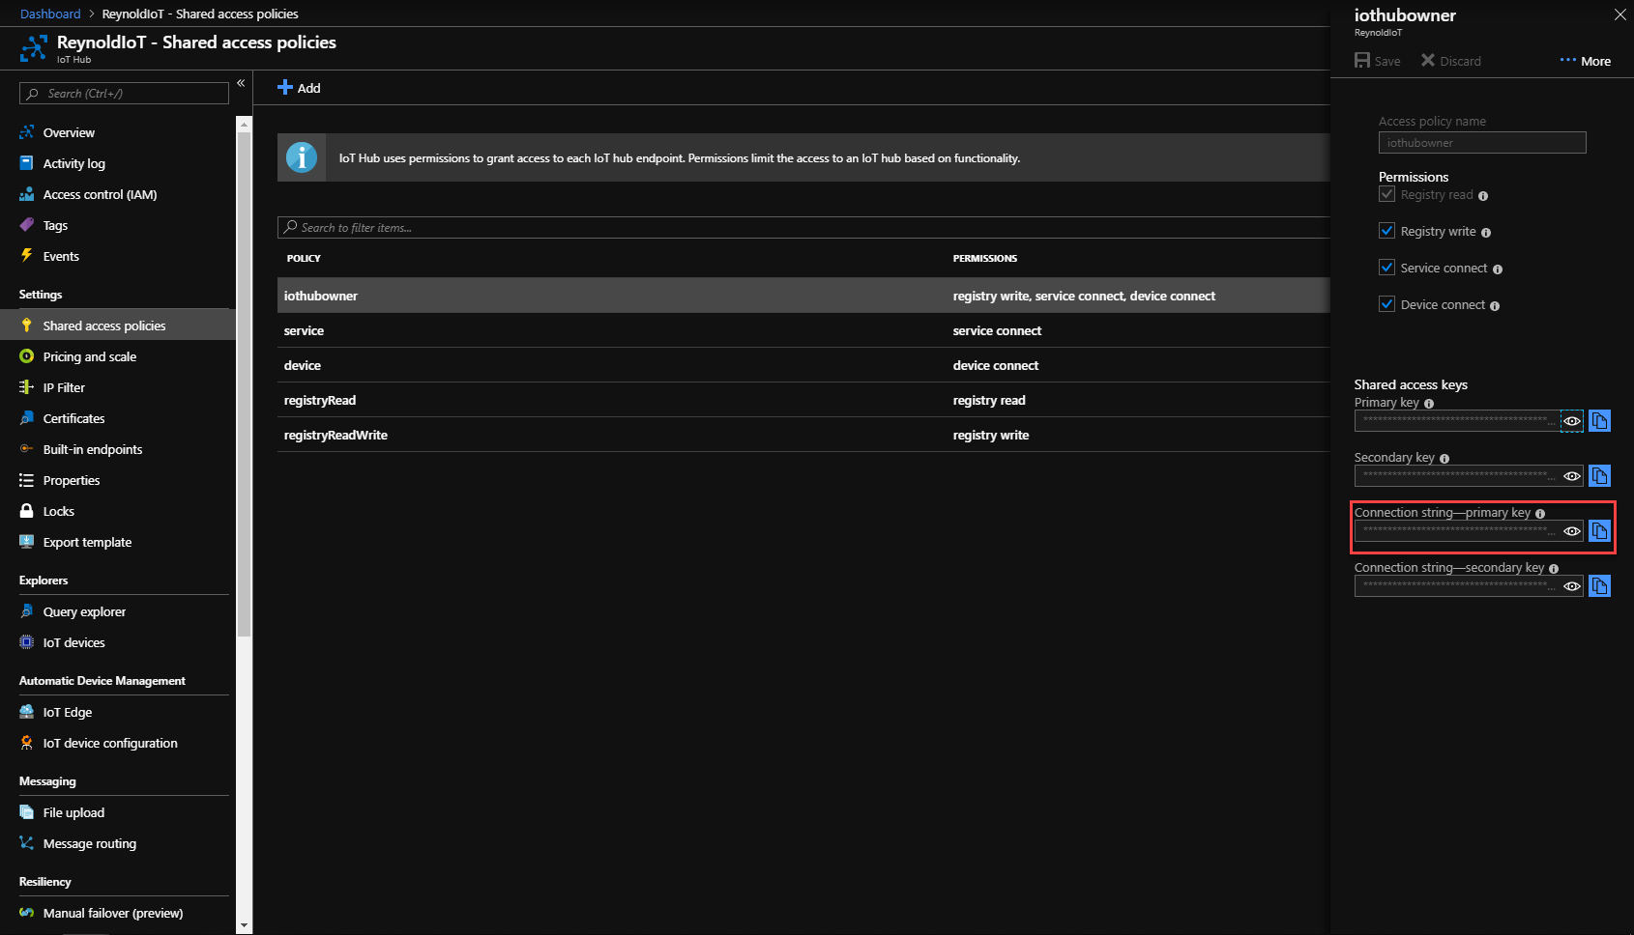Screen dimensions: 1634x935
Task: Open the registryReadWrite policy
Action: 336,435
